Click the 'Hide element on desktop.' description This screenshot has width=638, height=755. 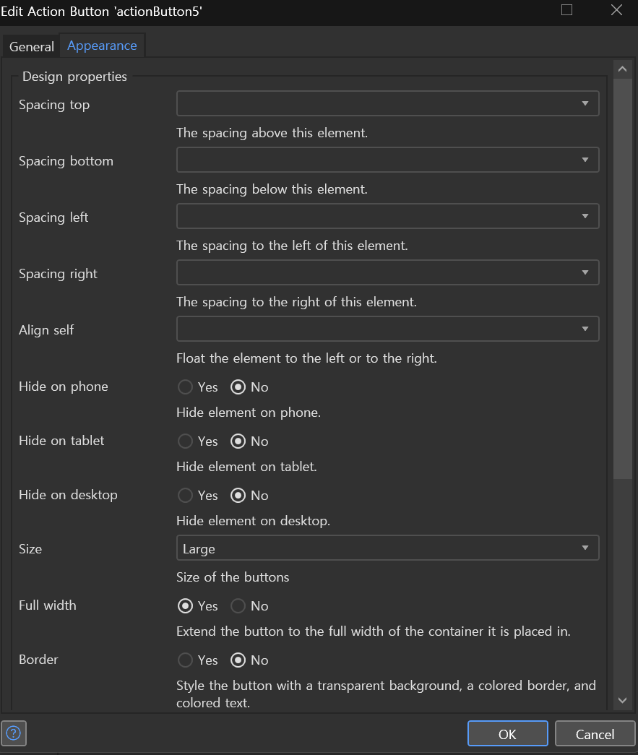[x=254, y=521]
